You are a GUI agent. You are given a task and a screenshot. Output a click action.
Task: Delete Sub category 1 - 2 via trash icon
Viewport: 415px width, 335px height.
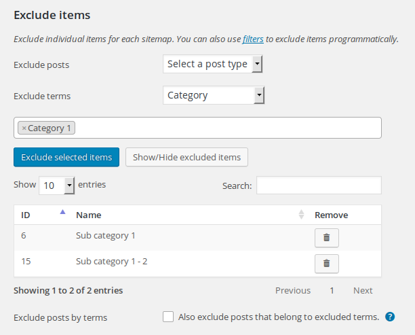[327, 264]
